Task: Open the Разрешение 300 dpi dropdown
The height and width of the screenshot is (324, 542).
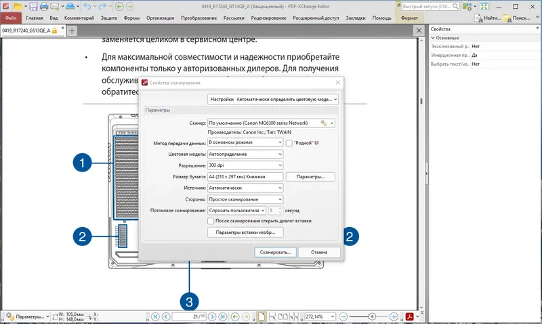Action: [245, 165]
